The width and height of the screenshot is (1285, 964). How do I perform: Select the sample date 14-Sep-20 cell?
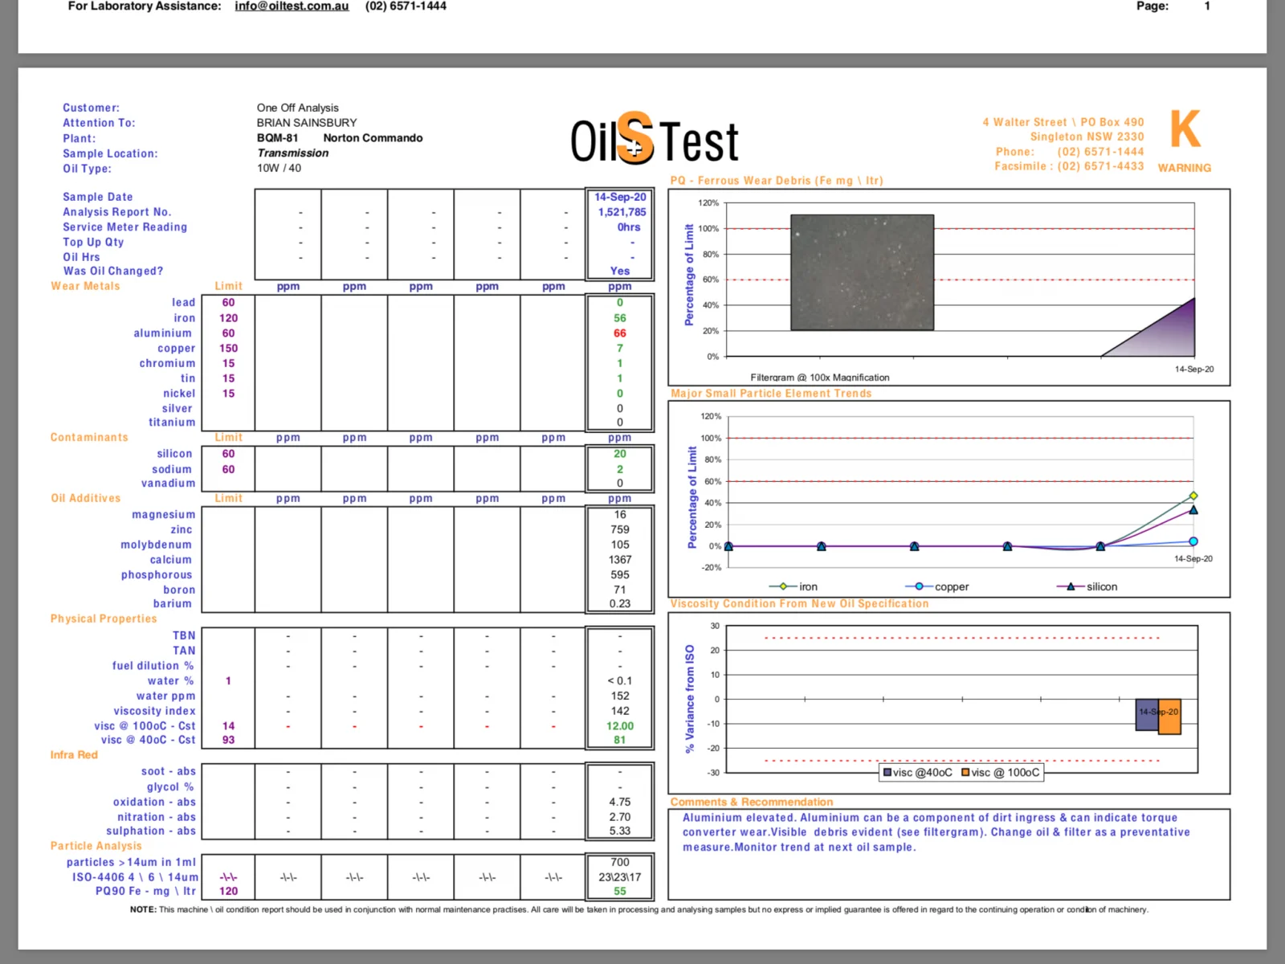[x=619, y=197]
